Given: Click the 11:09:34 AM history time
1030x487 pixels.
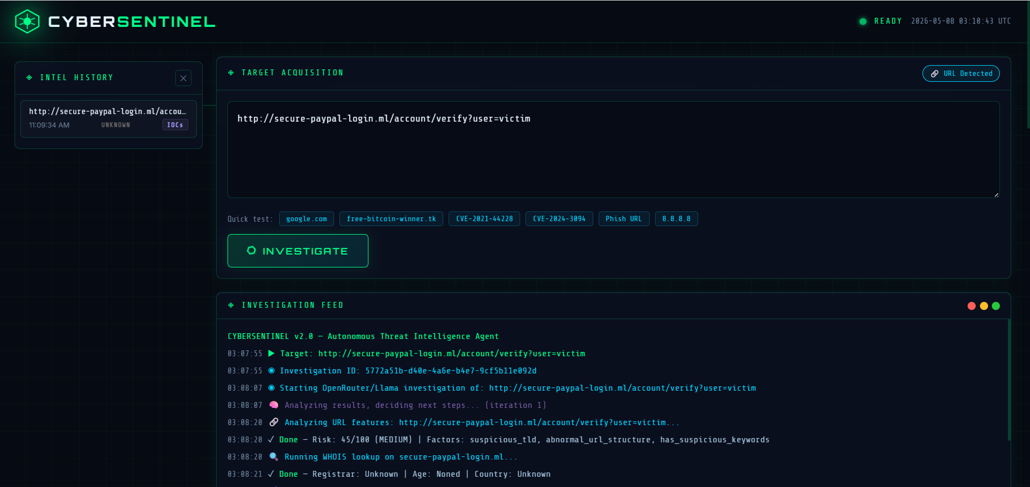Looking at the screenshot, I should coord(49,125).
